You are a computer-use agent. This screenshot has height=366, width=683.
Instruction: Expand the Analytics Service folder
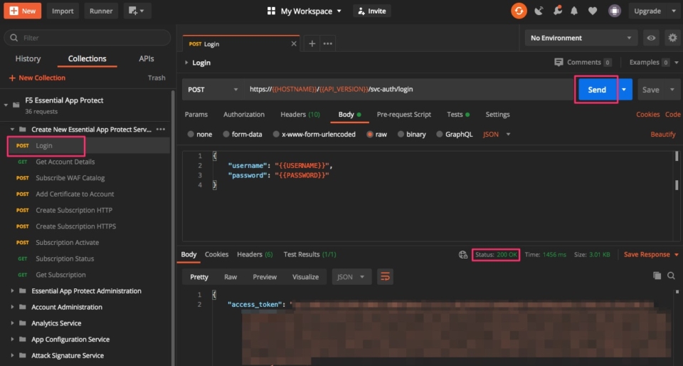12,323
